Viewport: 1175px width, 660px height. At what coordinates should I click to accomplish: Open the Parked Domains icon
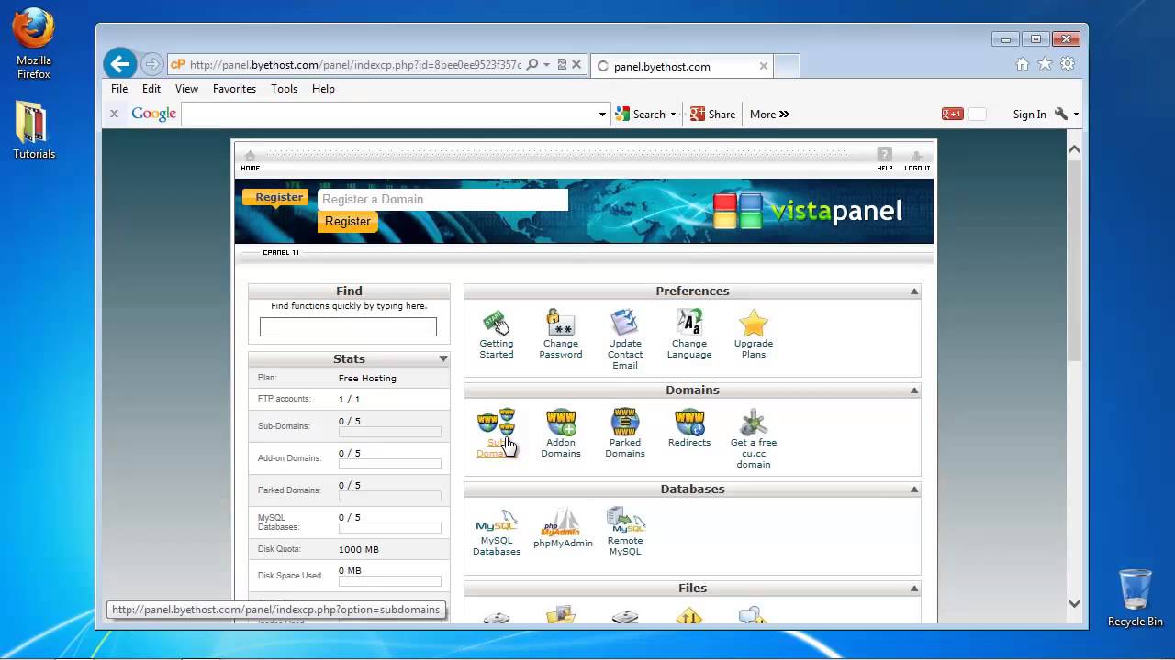pos(624,422)
